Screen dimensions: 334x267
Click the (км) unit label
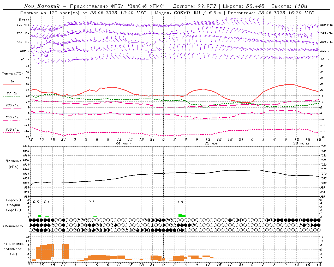[13, 254]
